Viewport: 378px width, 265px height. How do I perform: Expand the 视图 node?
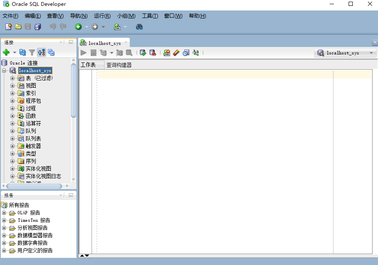(x=12, y=86)
